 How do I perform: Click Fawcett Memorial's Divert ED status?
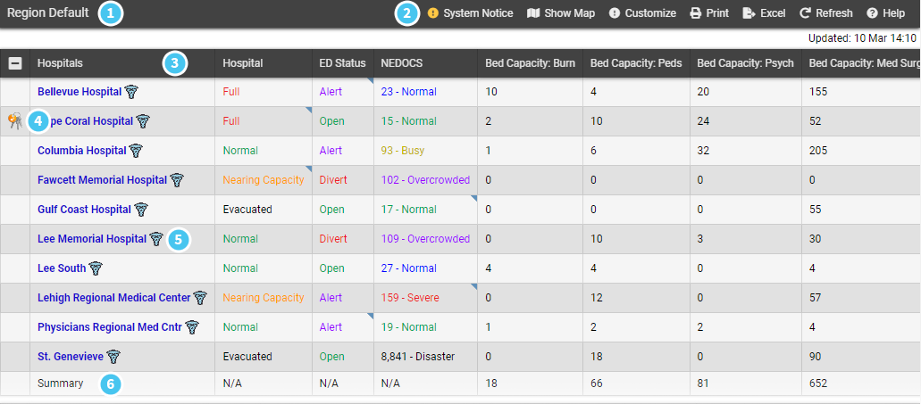tap(333, 180)
